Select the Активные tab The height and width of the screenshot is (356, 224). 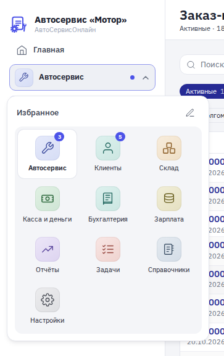tap(202, 91)
